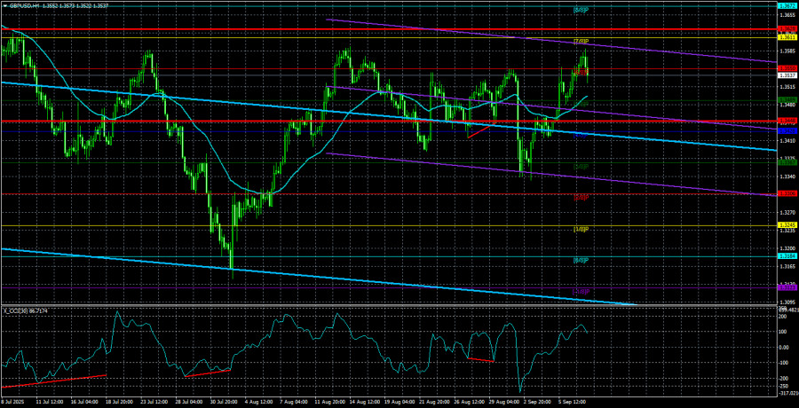This screenshot has height=408, width=799.
Task: Click the cyan 1.3184 price tag
Action: point(787,257)
